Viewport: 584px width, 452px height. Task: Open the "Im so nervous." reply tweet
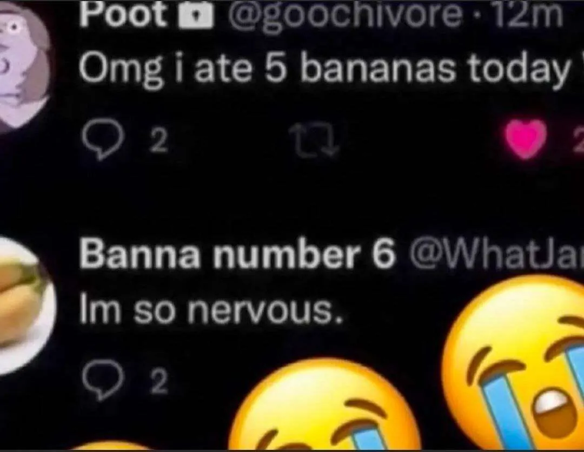click(210, 311)
